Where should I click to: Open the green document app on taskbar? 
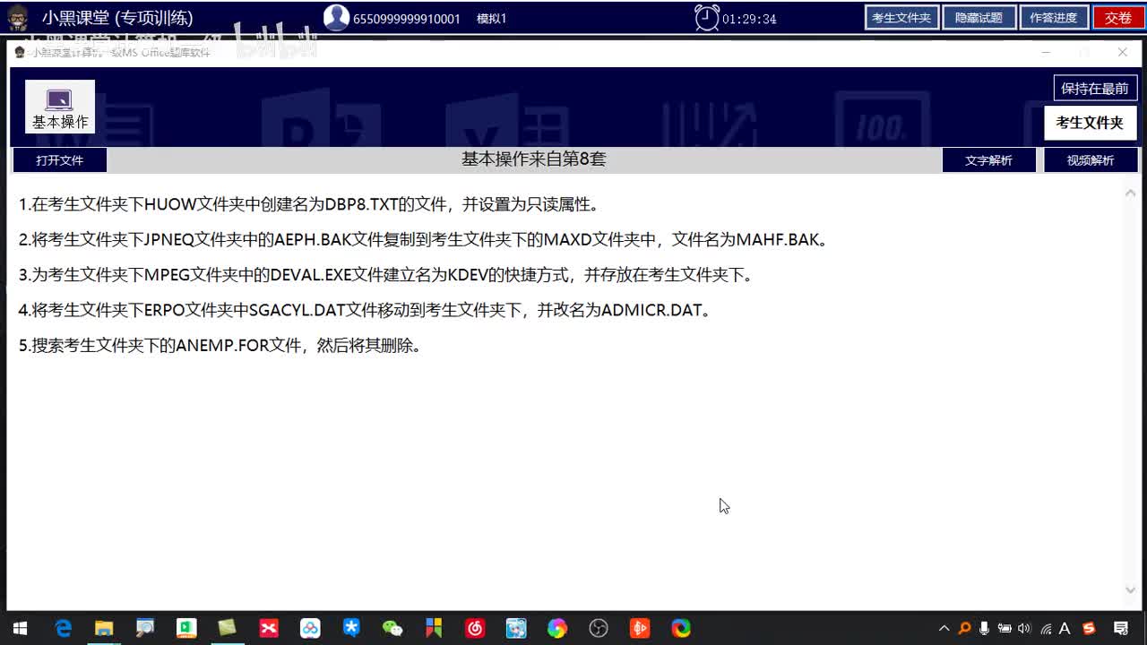[x=186, y=628]
